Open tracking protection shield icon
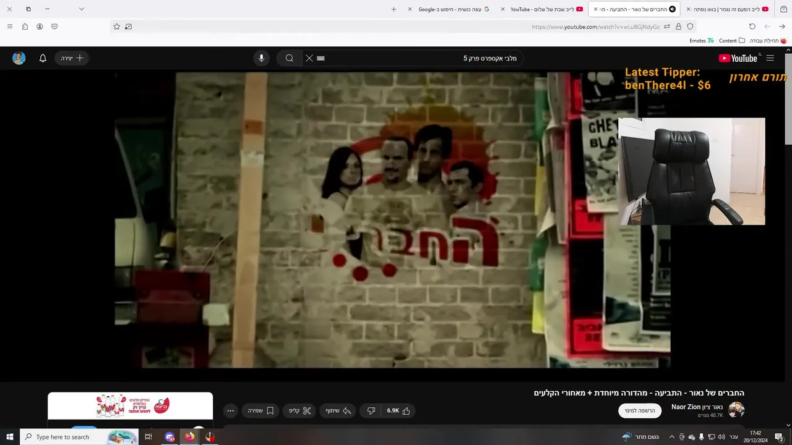The image size is (792, 445). click(x=691, y=27)
